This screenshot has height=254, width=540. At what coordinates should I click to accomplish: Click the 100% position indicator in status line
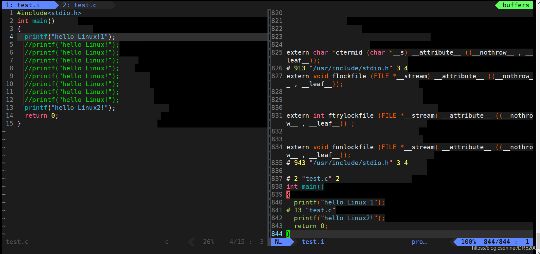469,242
